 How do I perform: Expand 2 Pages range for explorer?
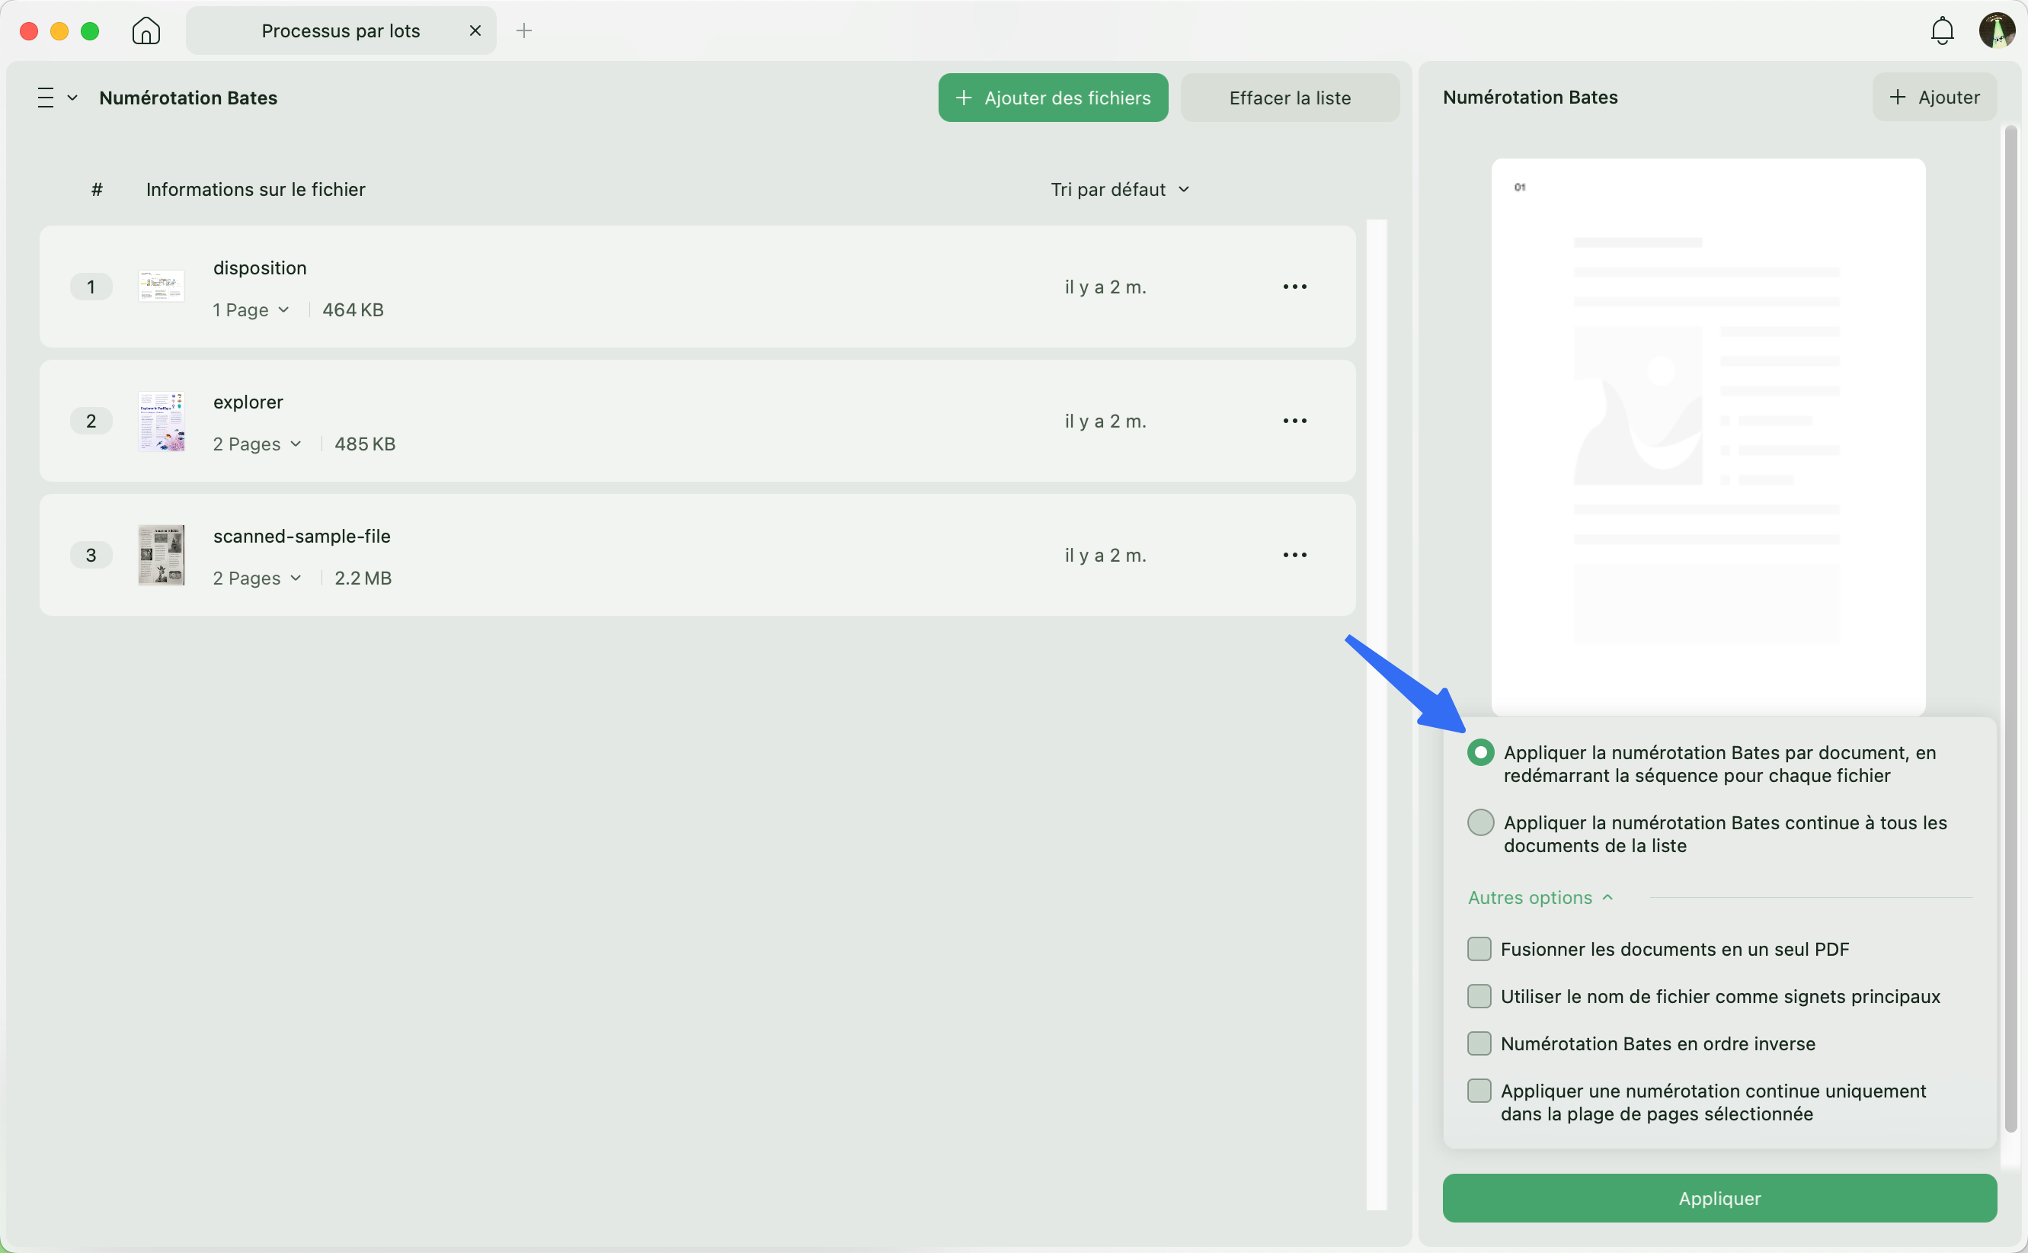point(257,444)
